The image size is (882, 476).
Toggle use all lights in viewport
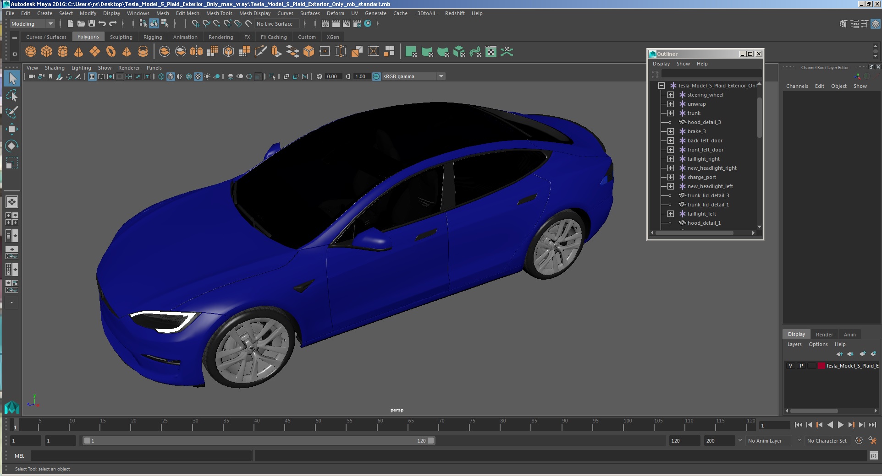click(x=207, y=76)
